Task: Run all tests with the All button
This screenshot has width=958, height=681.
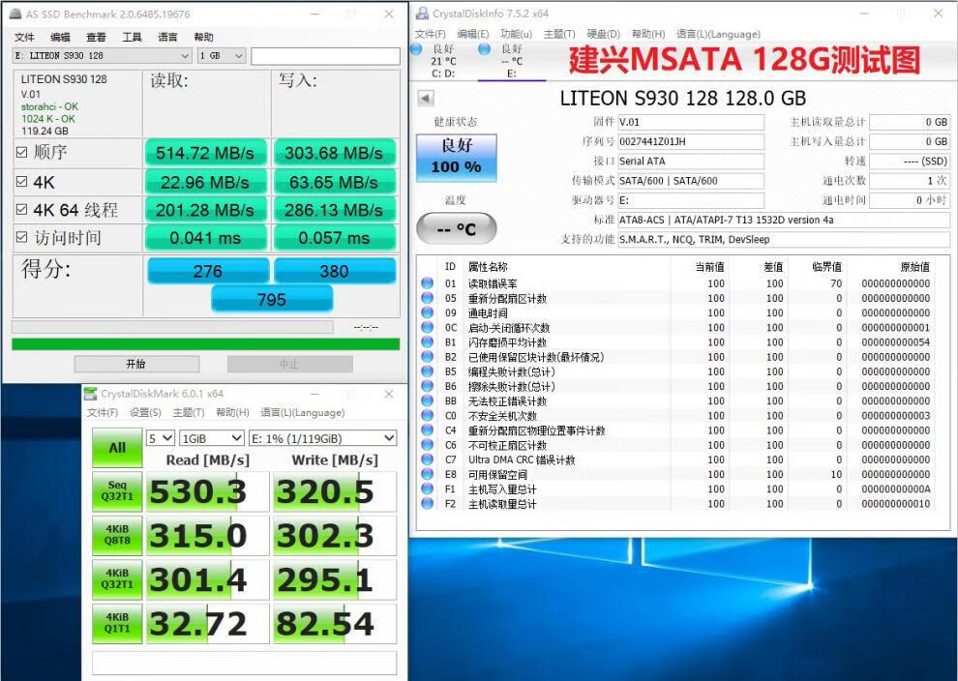Action: point(117,448)
